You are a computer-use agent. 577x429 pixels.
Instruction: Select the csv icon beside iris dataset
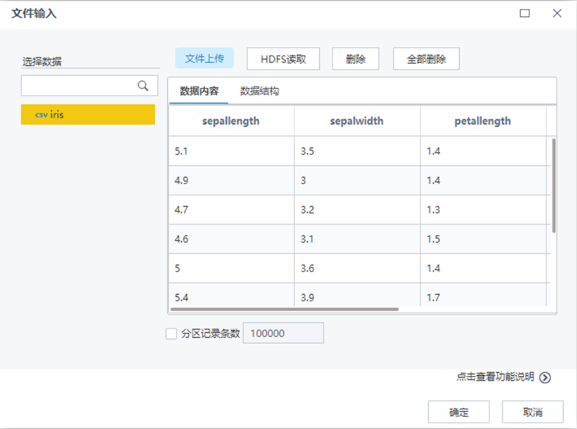(41, 115)
